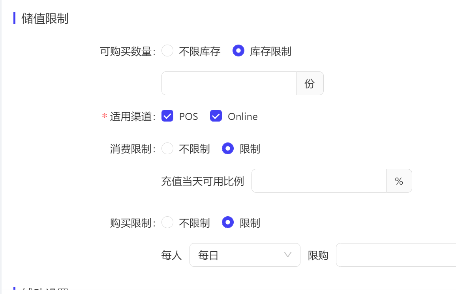Select the 不限库存 radio option

pos(167,51)
